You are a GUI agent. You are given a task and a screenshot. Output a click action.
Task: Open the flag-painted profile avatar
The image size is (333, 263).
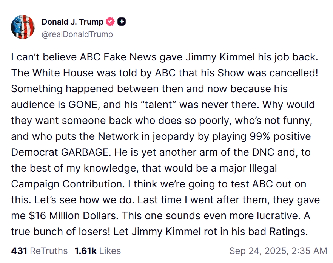[23, 27]
